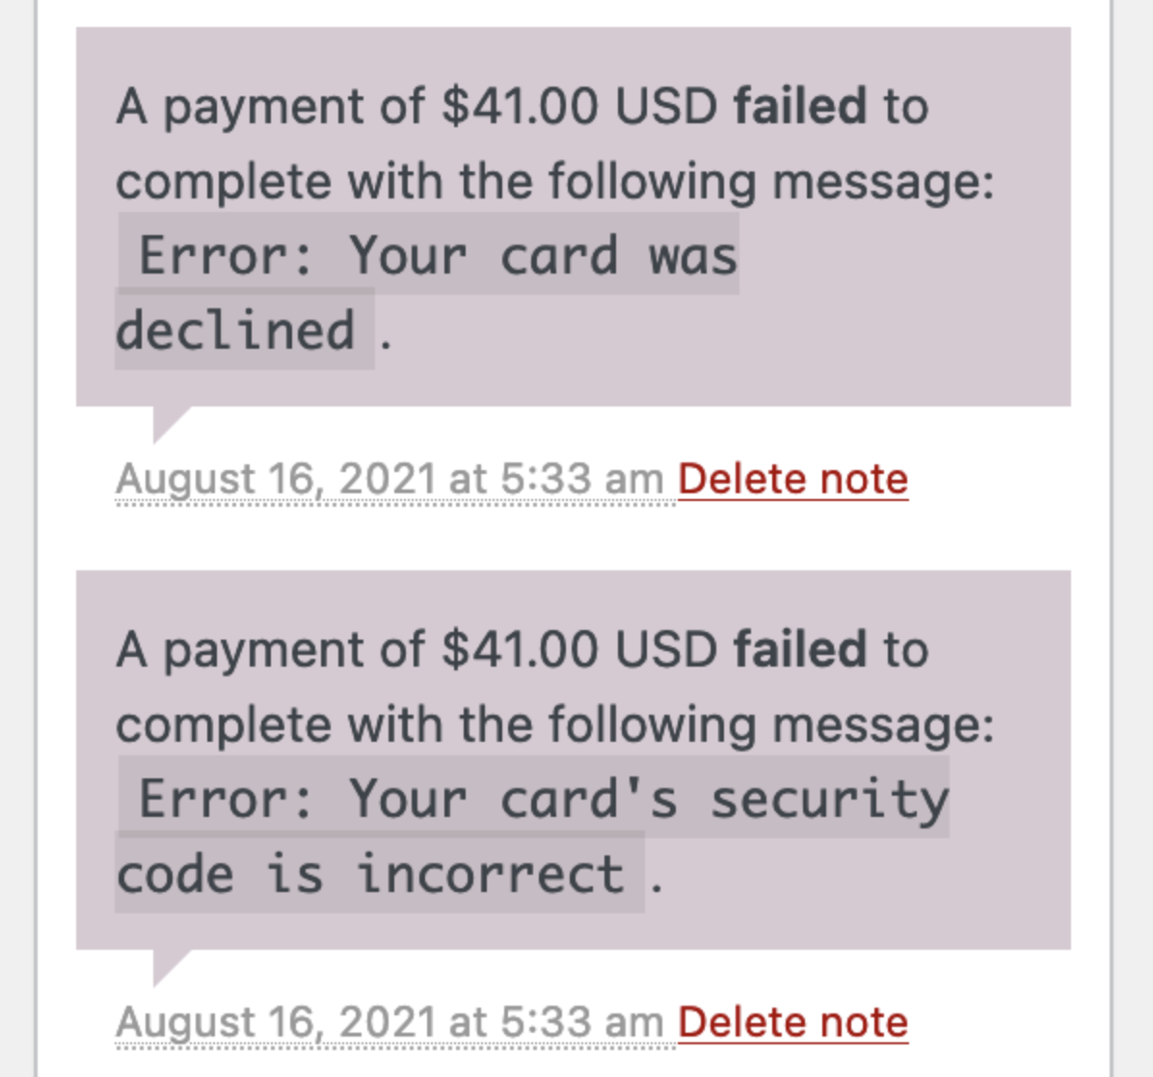Viewport: 1153px width, 1077px height.
Task: Click bold 'failed' in the card declined note
Action: [799, 106]
